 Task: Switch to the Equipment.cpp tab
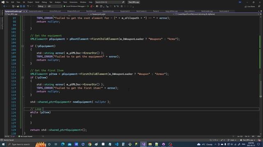(x=108, y=11)
